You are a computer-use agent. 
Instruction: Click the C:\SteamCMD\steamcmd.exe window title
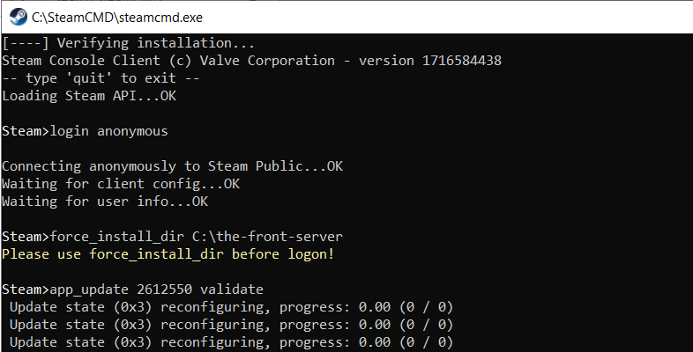(117, 18)
